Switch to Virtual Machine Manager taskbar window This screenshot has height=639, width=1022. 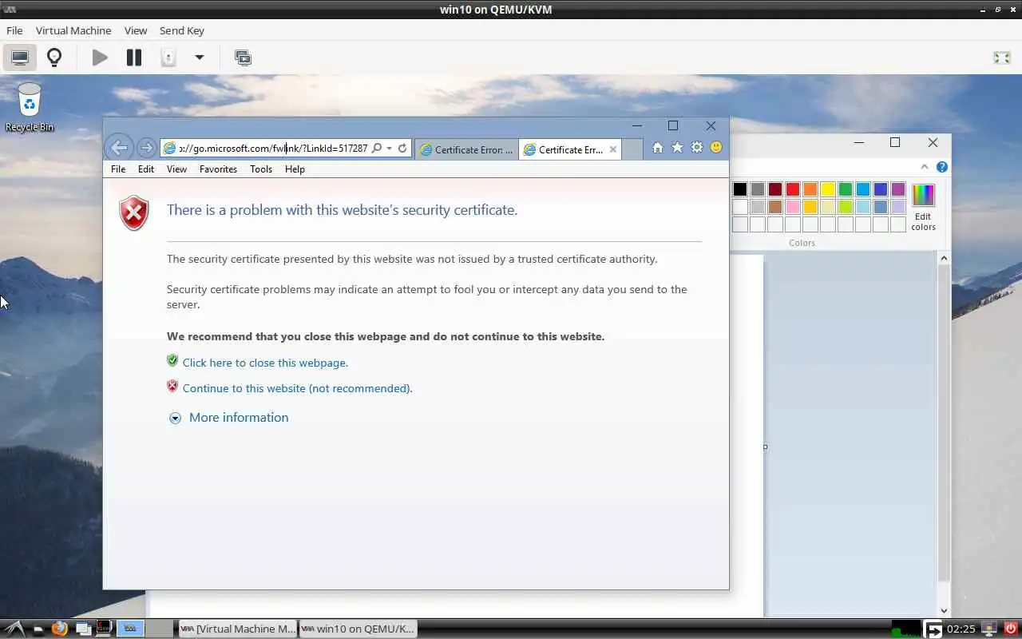[238, 629]
